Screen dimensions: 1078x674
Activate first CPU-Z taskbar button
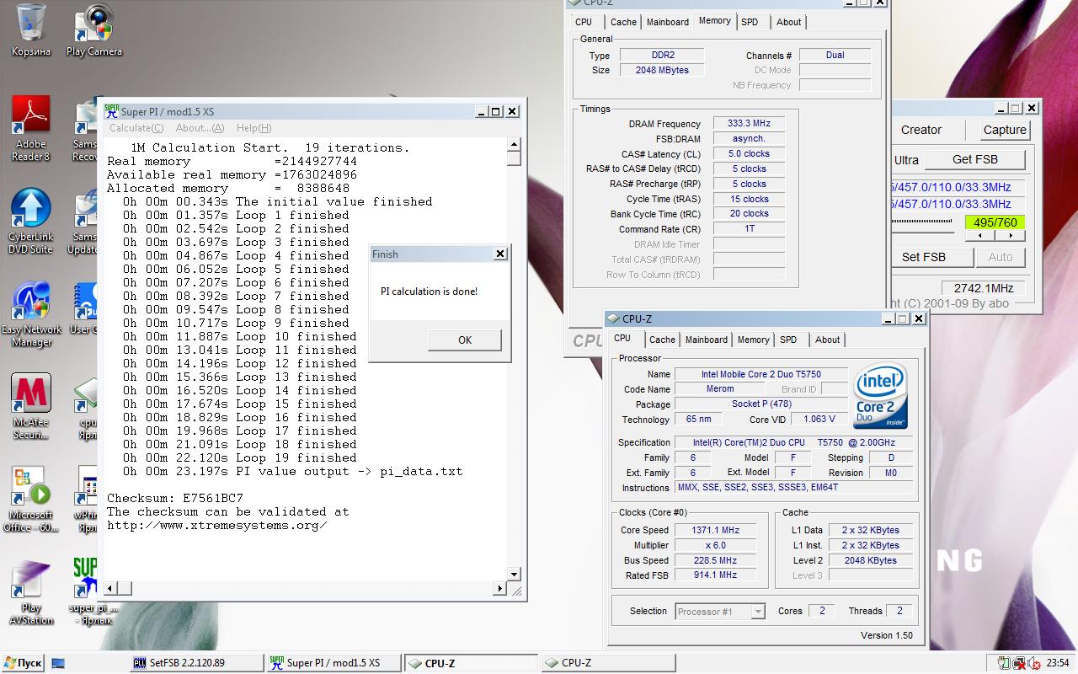[x=471, y=663]
